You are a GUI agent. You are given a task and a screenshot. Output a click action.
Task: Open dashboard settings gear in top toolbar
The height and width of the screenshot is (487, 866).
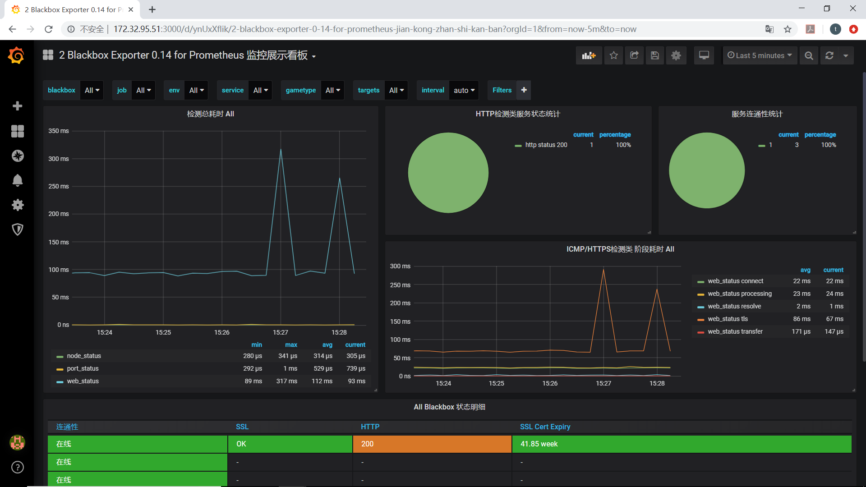pos(676,55)
